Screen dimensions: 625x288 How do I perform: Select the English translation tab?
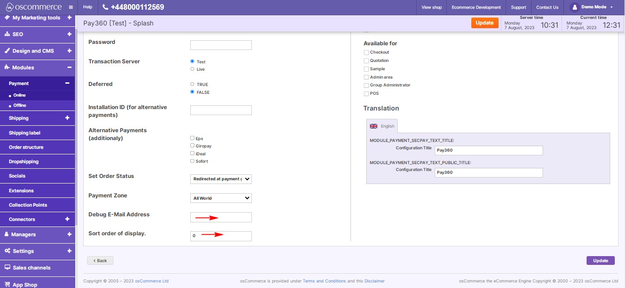coord(382,126)
